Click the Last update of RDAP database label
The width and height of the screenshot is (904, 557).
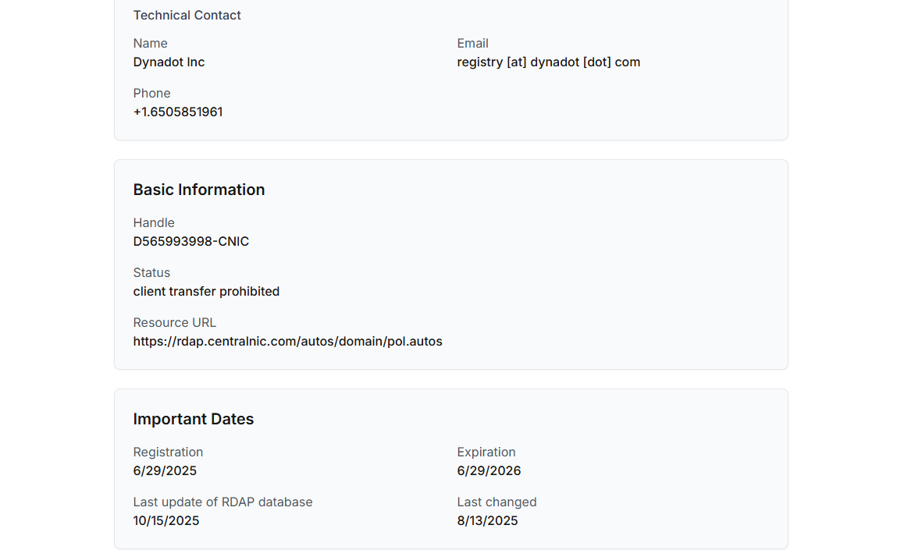[x=222, y=502]
